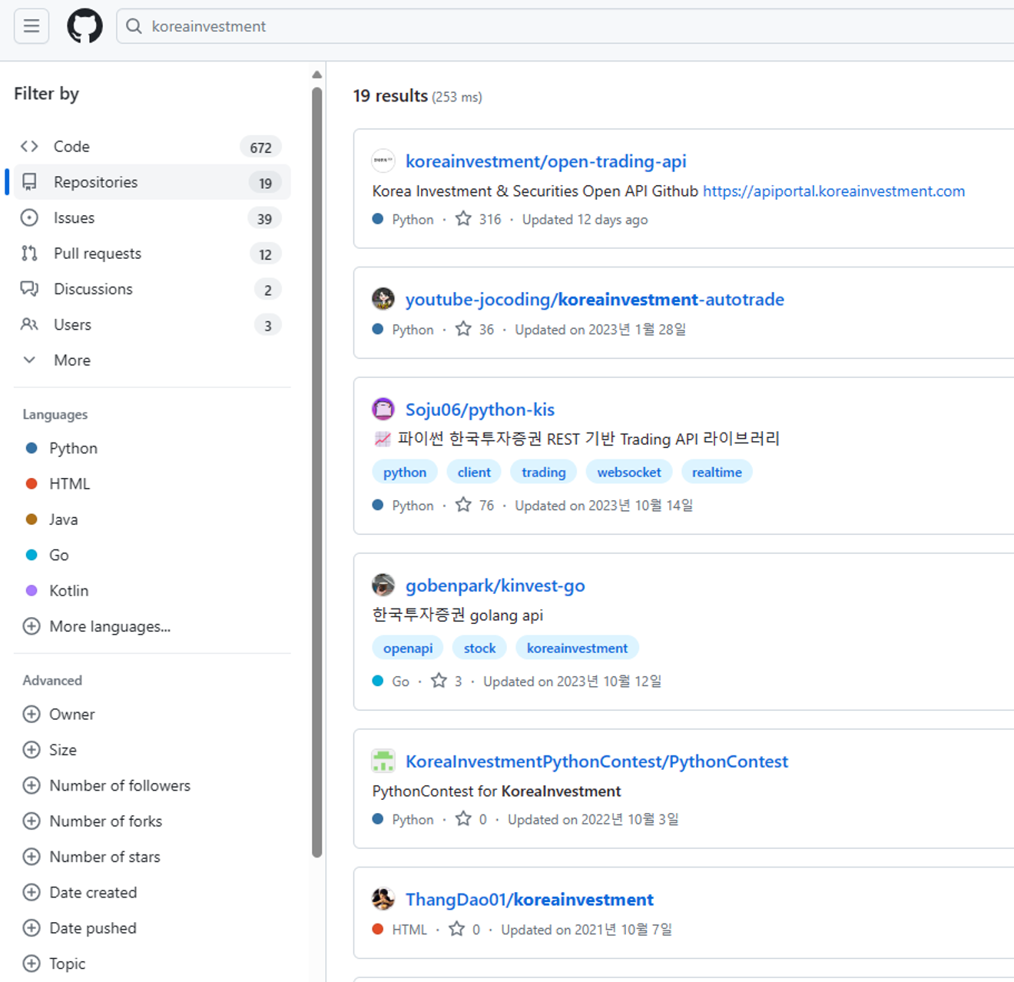Click the star icon of python-kis

pos(463,505)
